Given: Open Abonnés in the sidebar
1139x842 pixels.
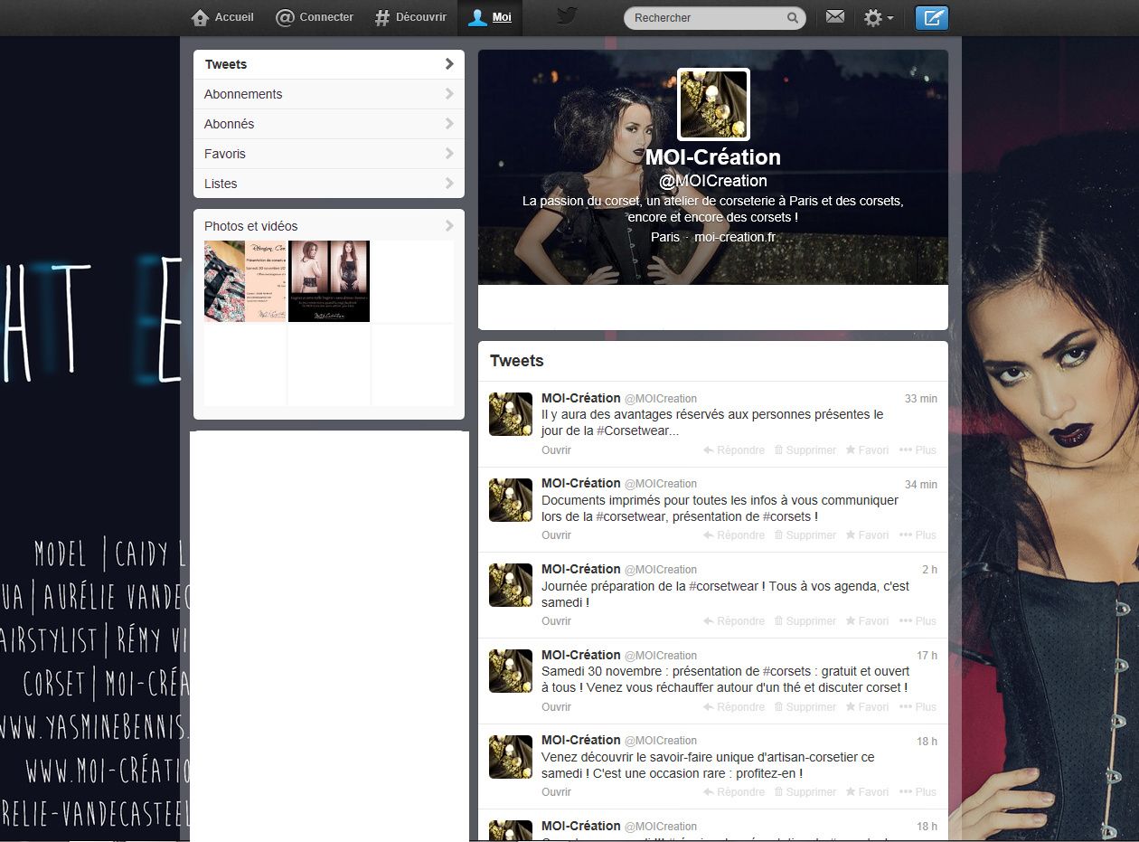Looking at the screenshot, I should pyautogui.click(x=329, y=124).
